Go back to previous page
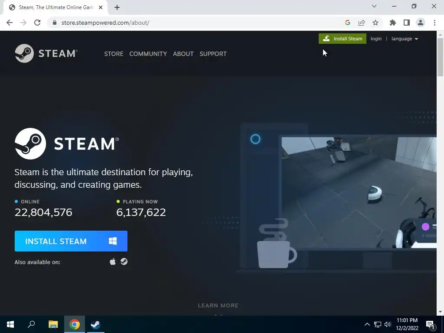Image resolution: width=444 pixels, height=333 pixels. point(10,23)
